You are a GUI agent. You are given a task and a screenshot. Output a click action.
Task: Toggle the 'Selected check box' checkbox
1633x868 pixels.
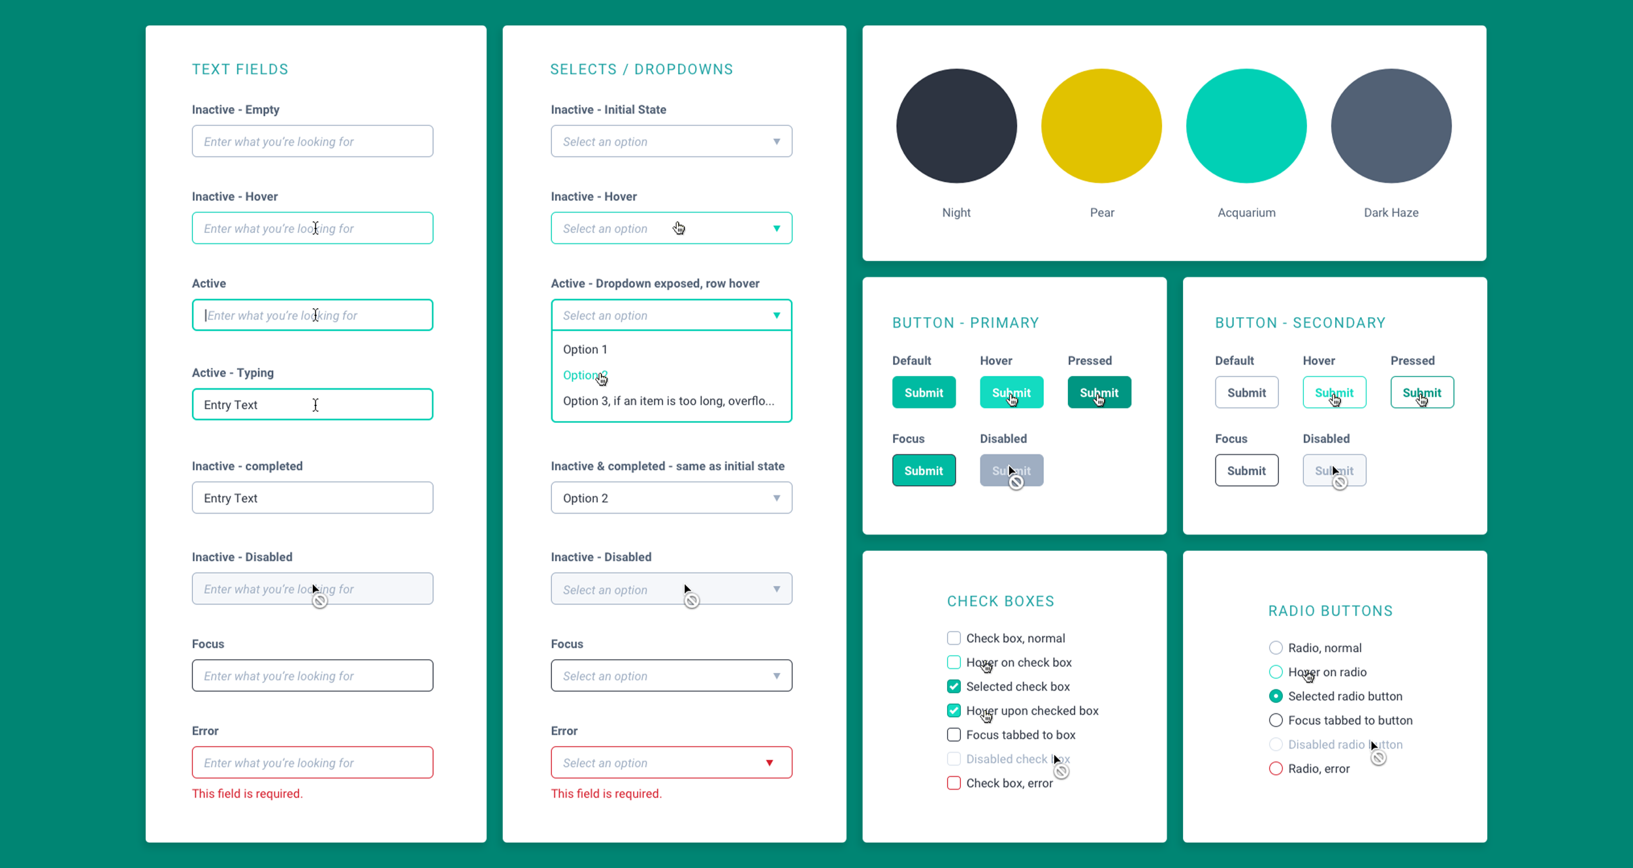954,685
